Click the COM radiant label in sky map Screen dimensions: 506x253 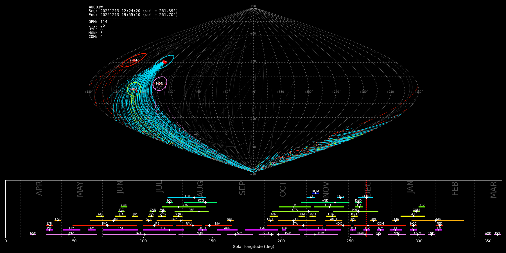(x=133, y=60)
